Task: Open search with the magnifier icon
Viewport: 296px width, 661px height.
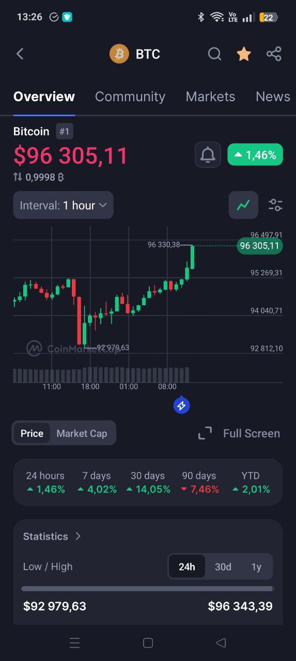Action: click(214, 54)
